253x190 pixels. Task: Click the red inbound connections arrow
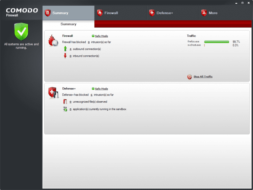click(65, 56)
